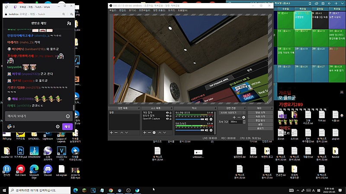Viewport: 346px width, 194px height.
Task: Remove selected source with minus icon
Action: (x=149, y=133)
